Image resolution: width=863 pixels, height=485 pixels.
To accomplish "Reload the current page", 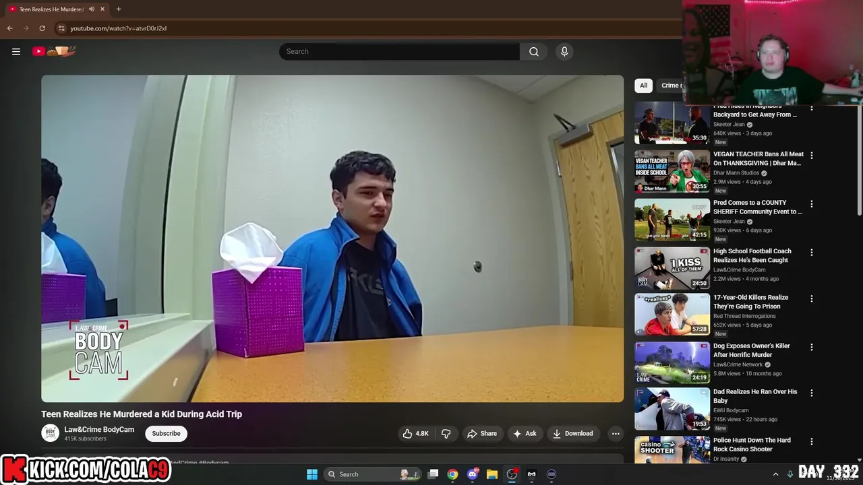I will pos(42,28).
